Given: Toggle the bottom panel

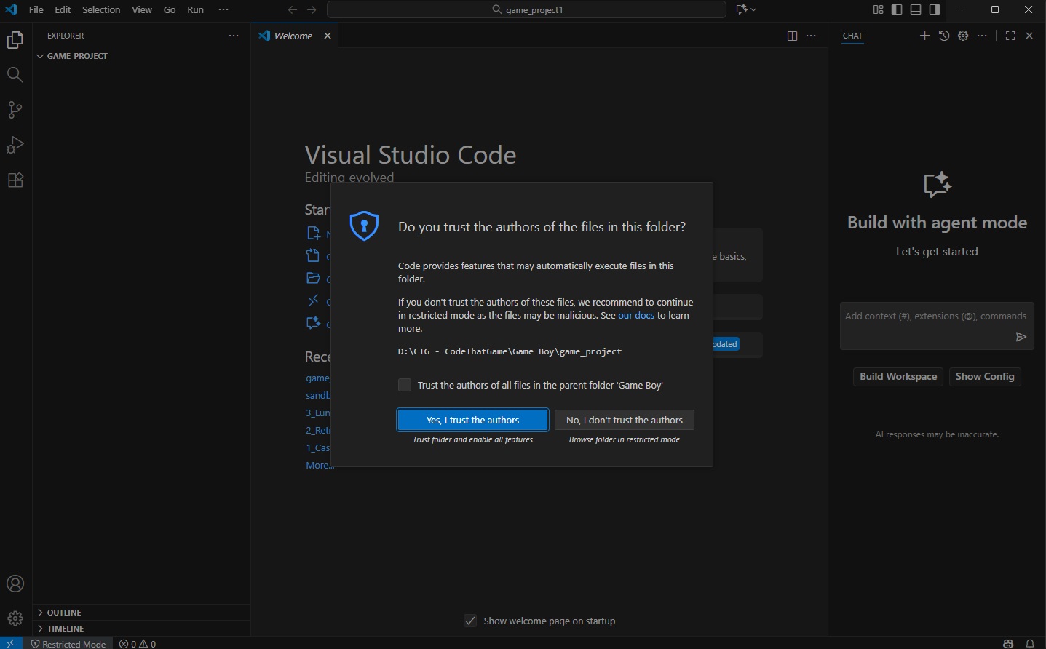Looking at the screenshot, I should pyautogui.click(x=916, y=10).
